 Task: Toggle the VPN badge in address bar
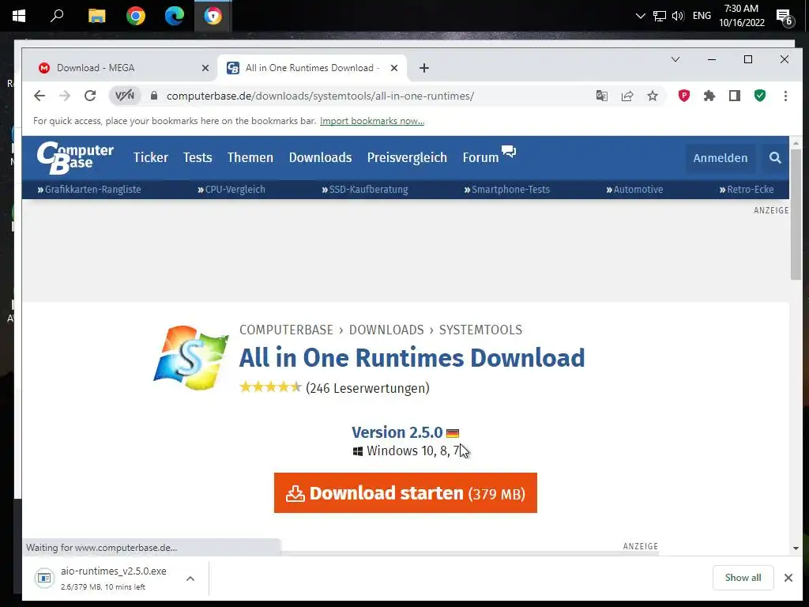125,96
